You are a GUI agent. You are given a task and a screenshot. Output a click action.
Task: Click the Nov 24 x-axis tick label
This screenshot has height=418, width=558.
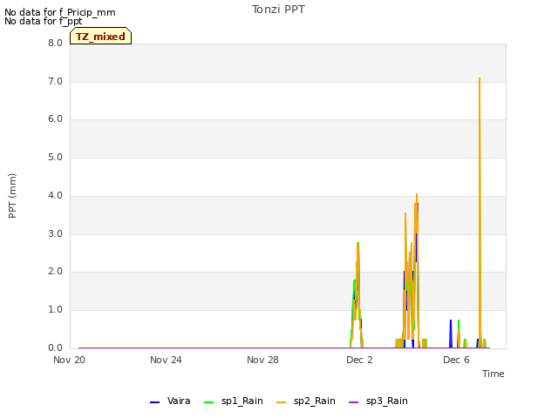pyautogui.click(x=166, y=360)
